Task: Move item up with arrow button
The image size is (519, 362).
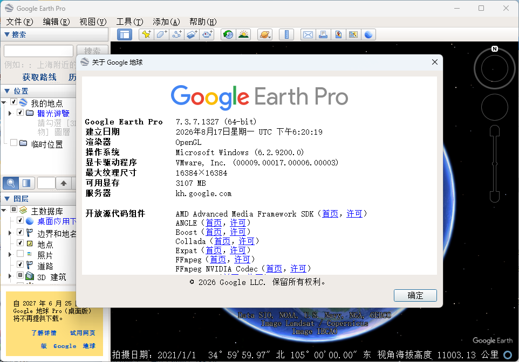Action: pyautogui.click(x=64, y=183)
